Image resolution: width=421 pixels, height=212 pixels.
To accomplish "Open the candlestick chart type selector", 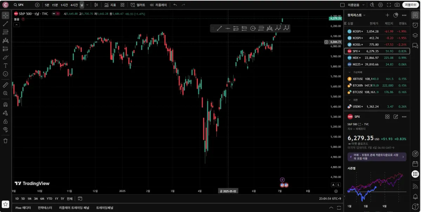I will pos(96,5).
